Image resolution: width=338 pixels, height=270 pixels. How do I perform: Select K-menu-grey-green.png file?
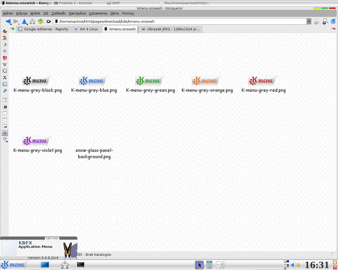pyautogui.click(x=151, y=85)
